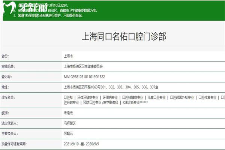
Task: Click 预防口腔专业 specialty
Action: (92, 102)
